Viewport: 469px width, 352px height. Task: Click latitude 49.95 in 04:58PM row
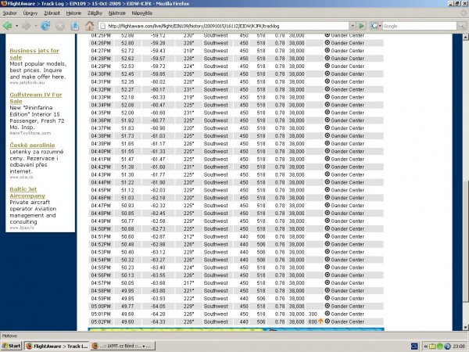tap(127, 290)
